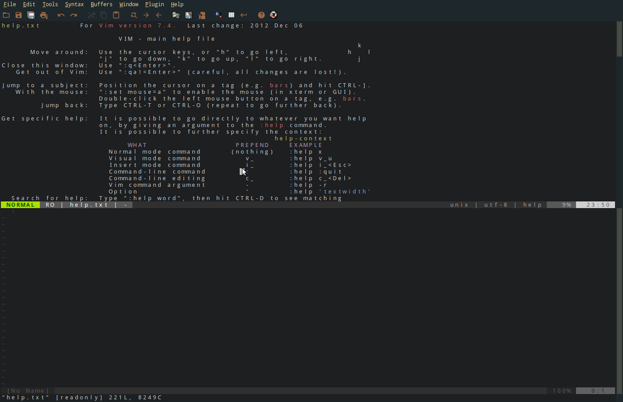
Task: Click the Open file toolbar icon
Action: tap(6, 15)
